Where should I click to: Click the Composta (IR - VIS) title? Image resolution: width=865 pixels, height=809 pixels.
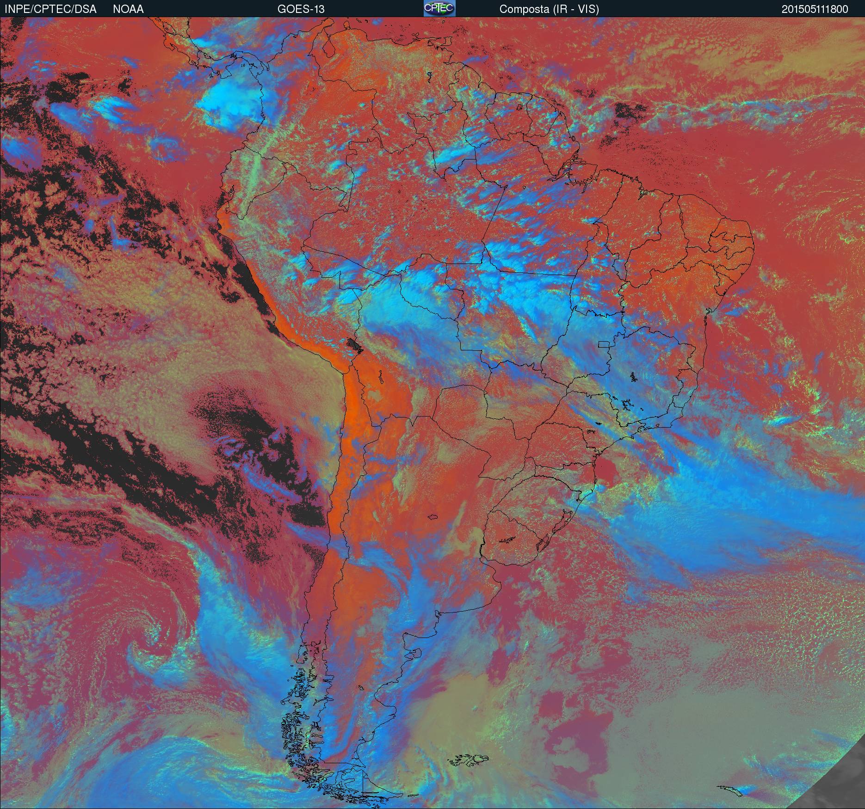click(x=549, y=9)
